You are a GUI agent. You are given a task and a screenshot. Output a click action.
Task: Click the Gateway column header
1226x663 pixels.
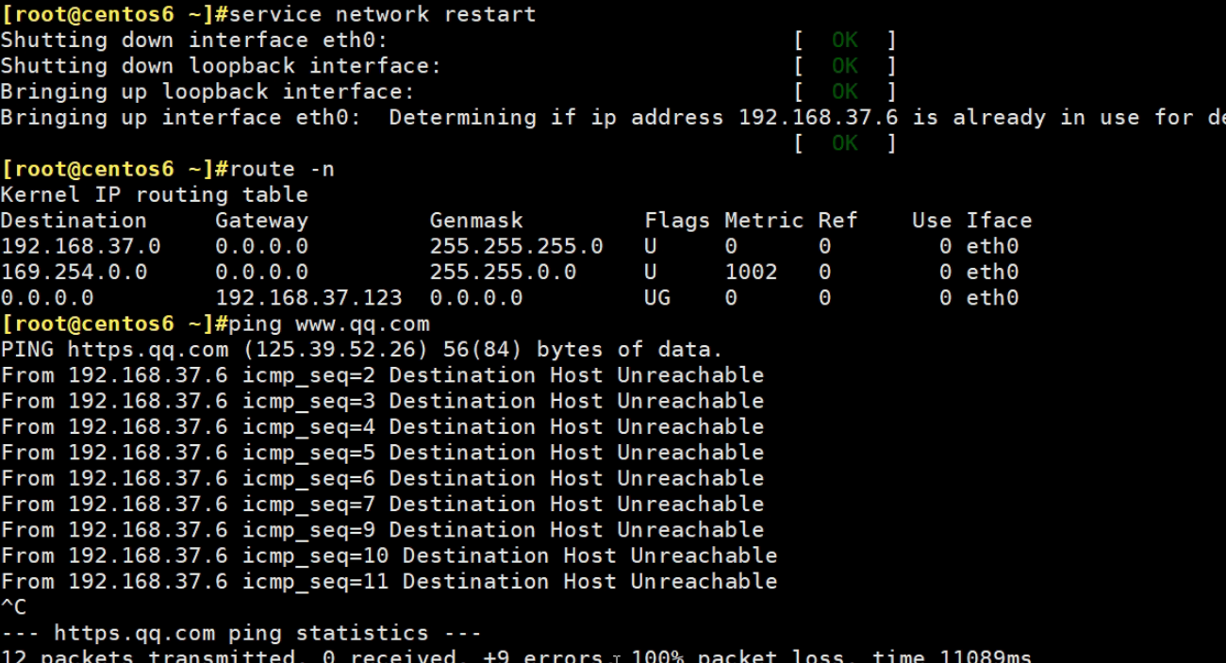(x=261, y=221)
